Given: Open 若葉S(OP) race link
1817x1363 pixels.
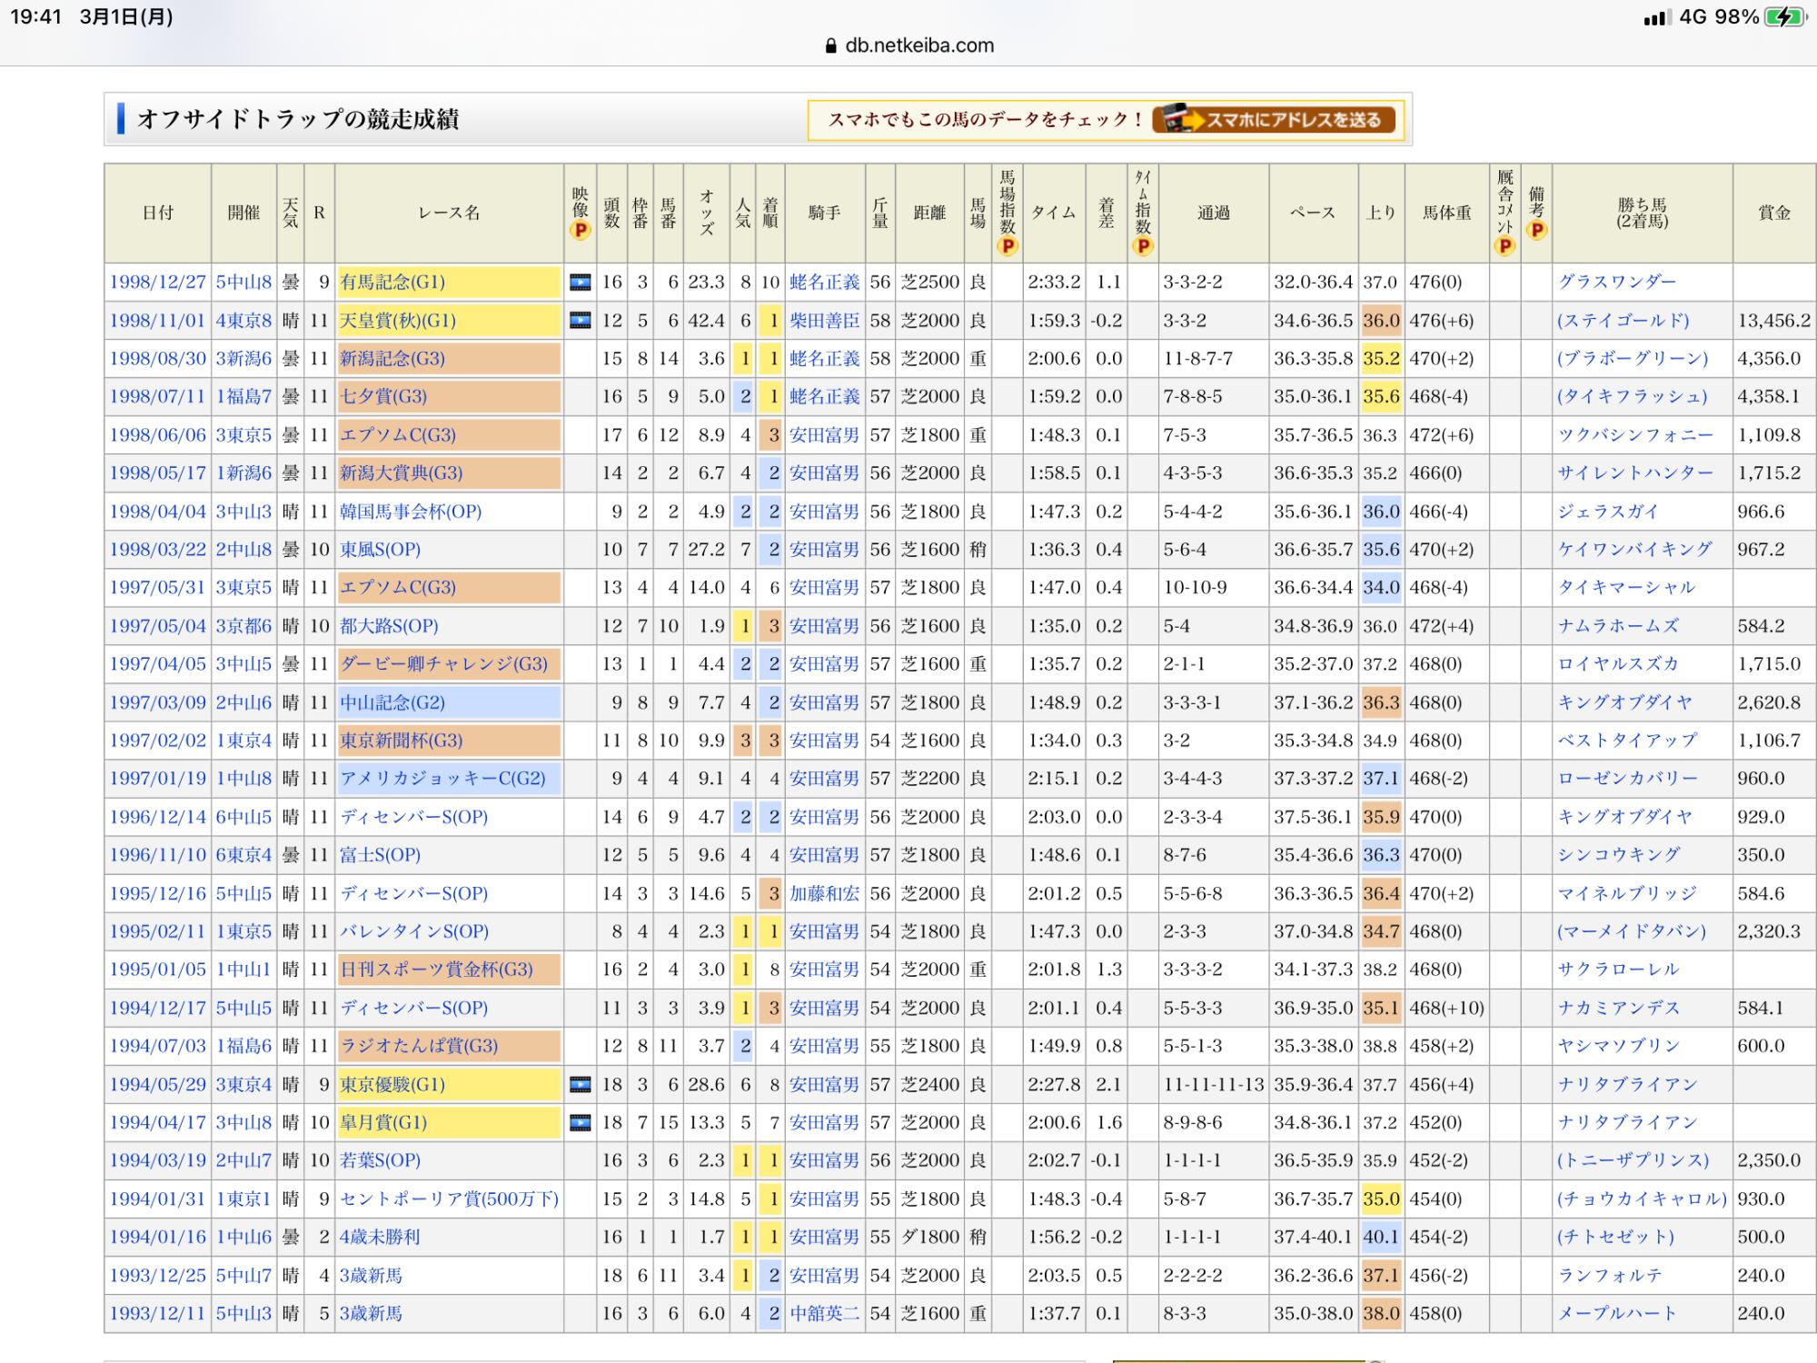Looking at the screenshot, I should pos(380,1160).
